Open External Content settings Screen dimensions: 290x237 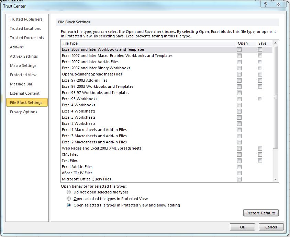click(x=25, y=93)
